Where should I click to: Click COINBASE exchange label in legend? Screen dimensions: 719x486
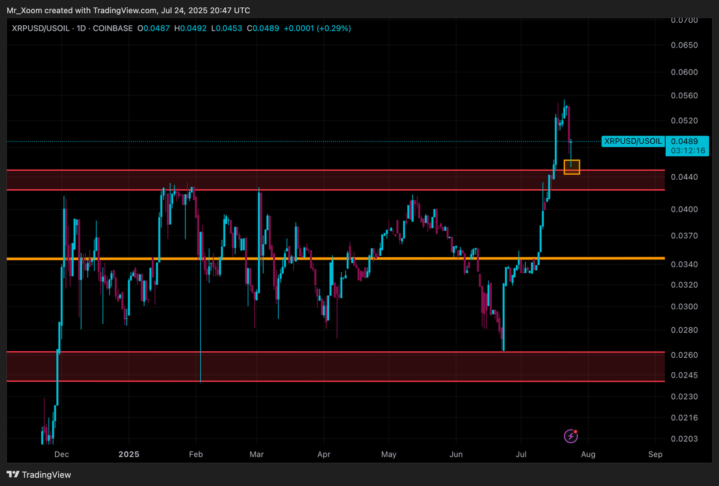tap(113, 28)
